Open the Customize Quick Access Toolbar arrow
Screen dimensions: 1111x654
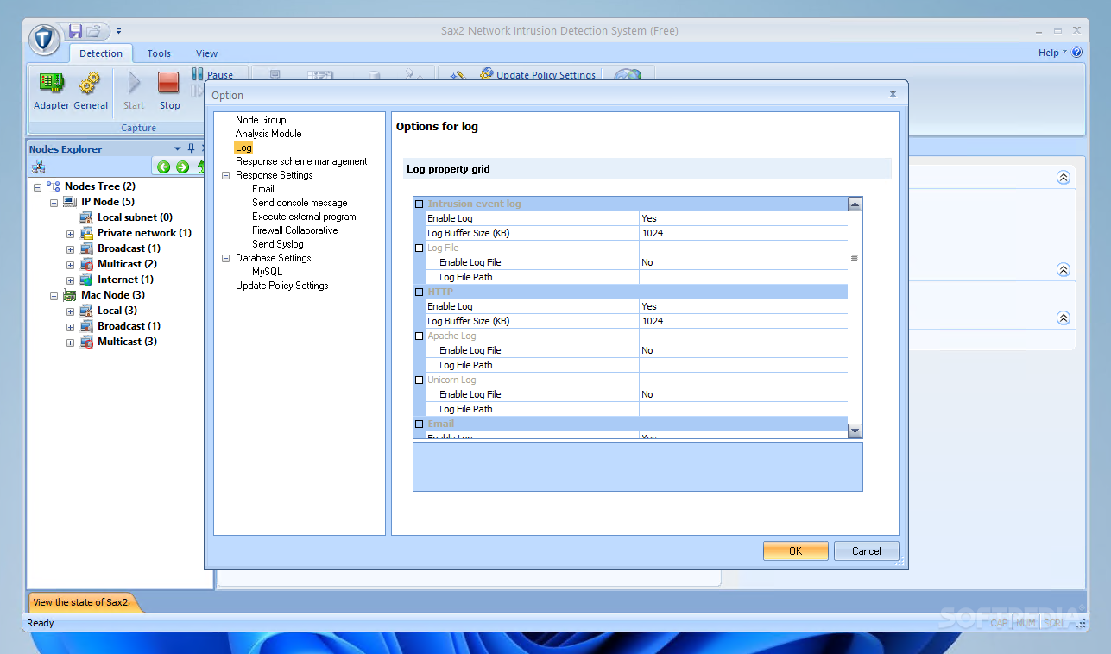(118, 31)
